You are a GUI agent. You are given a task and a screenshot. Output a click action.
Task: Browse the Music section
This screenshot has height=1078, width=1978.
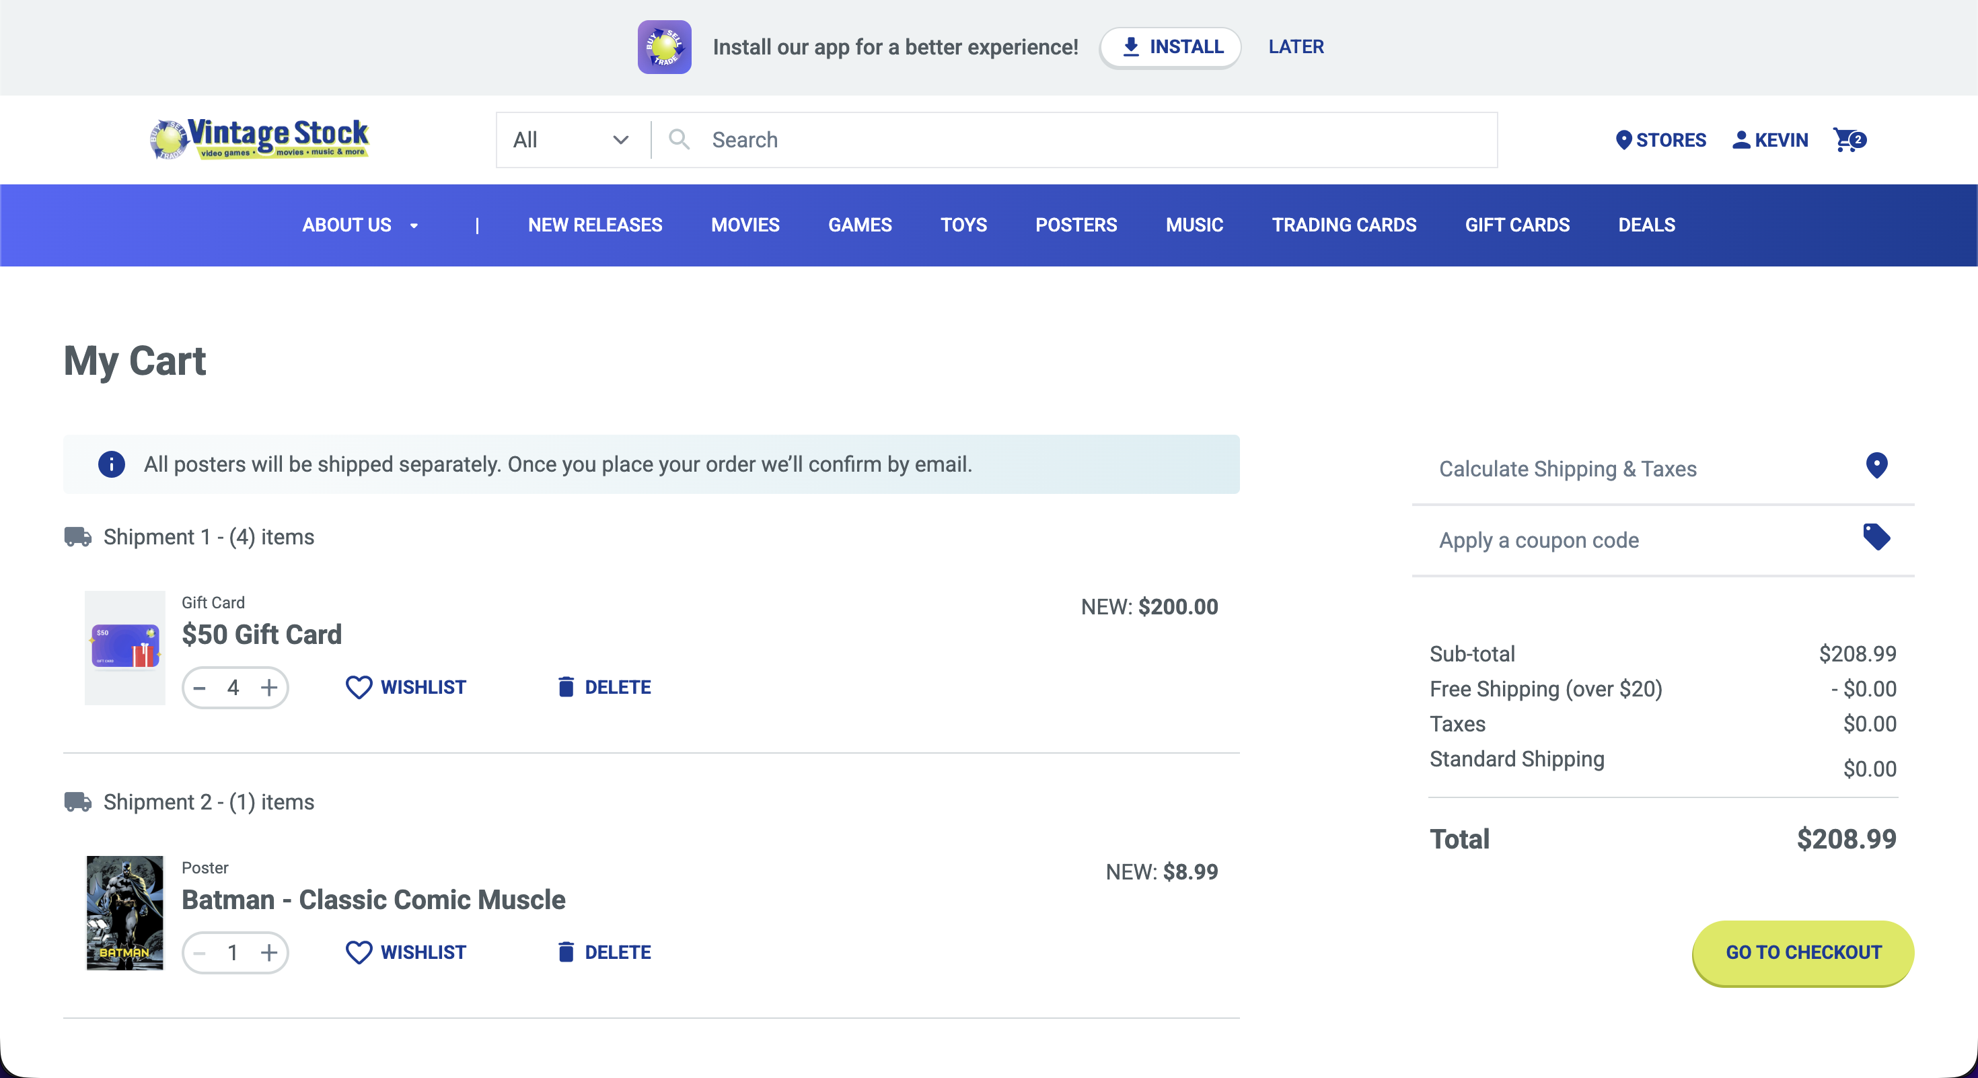(x=1194, y=225)
